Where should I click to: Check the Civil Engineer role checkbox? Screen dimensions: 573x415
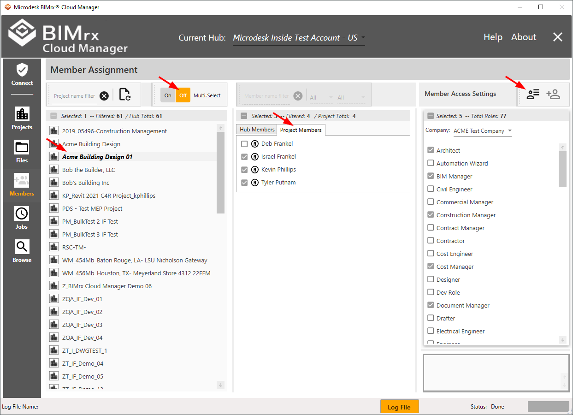click(431, 189)
